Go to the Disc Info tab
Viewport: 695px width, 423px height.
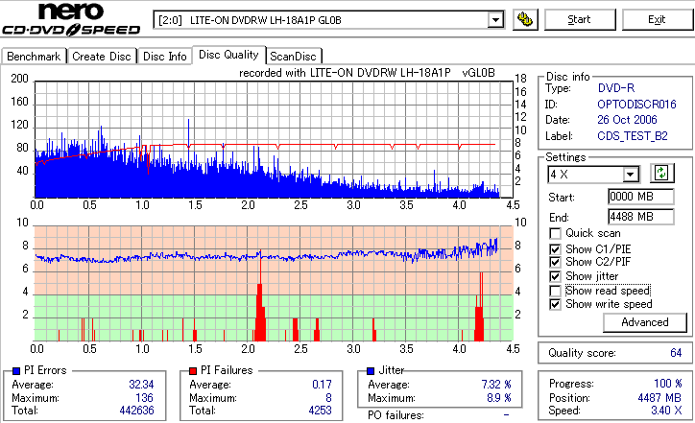point(164,57)
